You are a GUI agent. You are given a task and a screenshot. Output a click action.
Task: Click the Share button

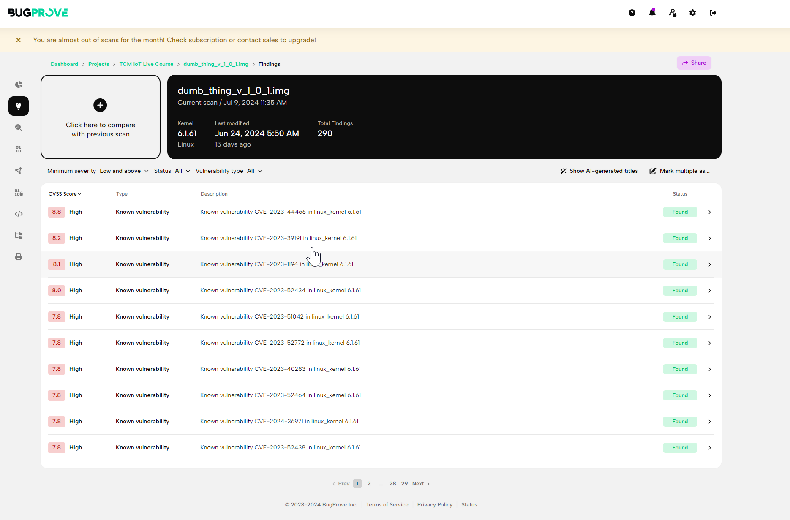[x=694, y=63]
